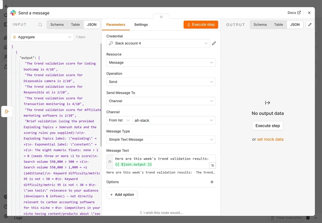Image resolution: width=322 pixels, height=223 pixels.
Task: Click the drag handle at dialog top
Action: (x=161, y=17)
